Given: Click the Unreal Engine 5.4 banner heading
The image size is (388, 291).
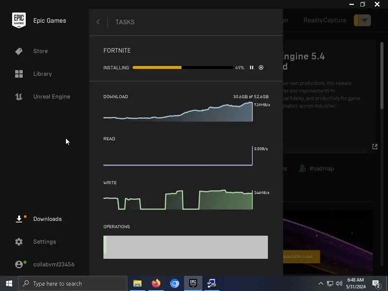Looking at the screenshot, I should pos(304,61).
